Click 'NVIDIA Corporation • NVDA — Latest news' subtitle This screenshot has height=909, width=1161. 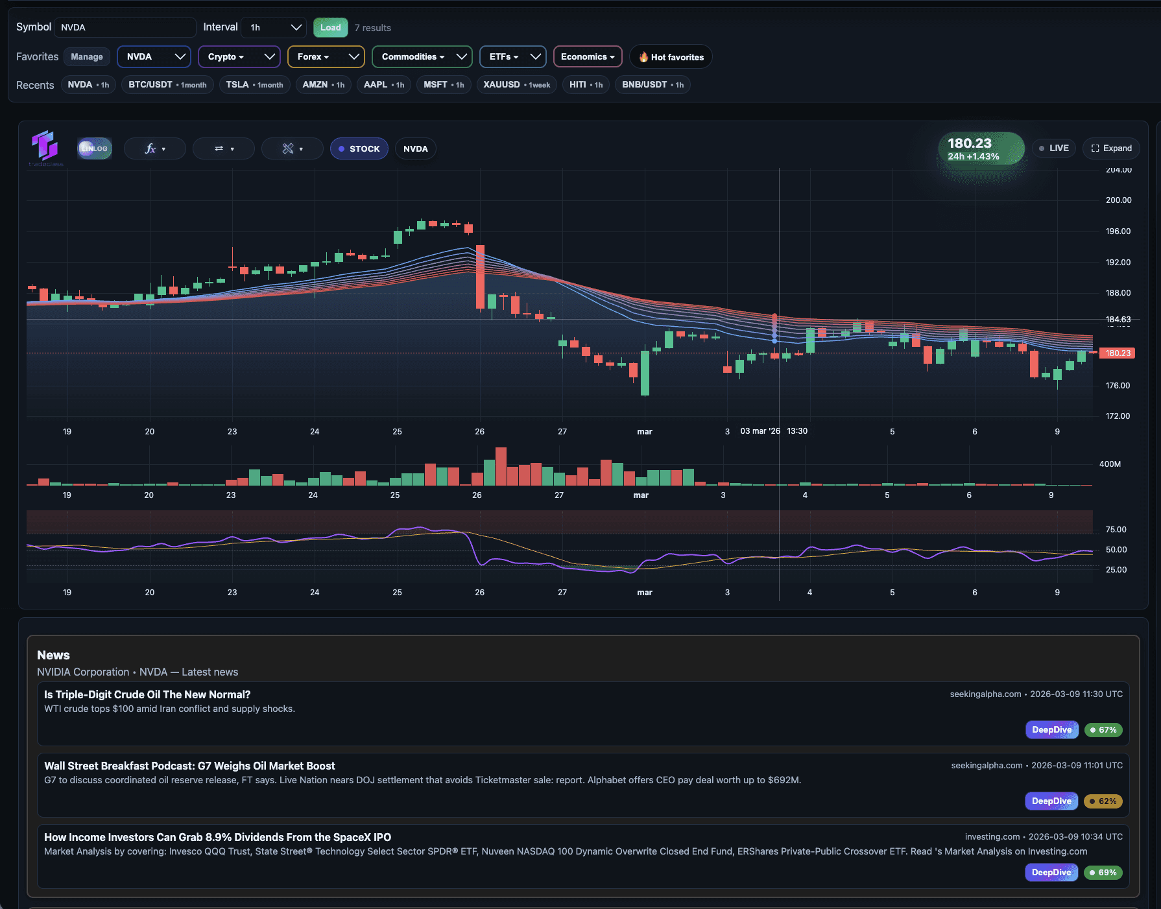138,672
